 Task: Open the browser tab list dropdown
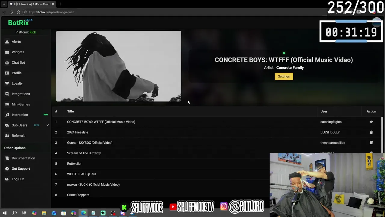(x=4, y=4)
